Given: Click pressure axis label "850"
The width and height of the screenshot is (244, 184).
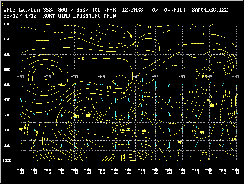Looking at the screenshot, I should [x=7, y=145].
